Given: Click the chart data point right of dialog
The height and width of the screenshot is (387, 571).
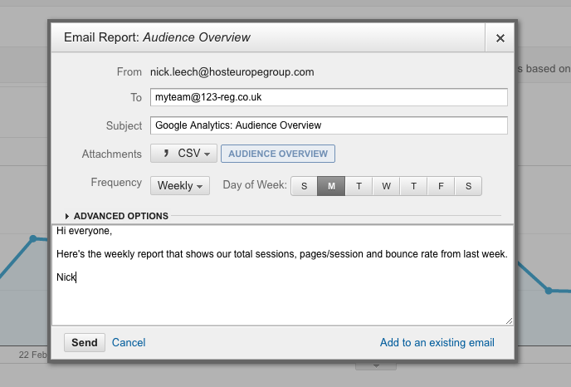Looking at the screenshot, I should click(x=549, y=291).
